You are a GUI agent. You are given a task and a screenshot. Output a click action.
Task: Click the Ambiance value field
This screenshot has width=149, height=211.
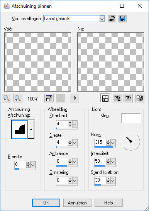pos(62,162)
